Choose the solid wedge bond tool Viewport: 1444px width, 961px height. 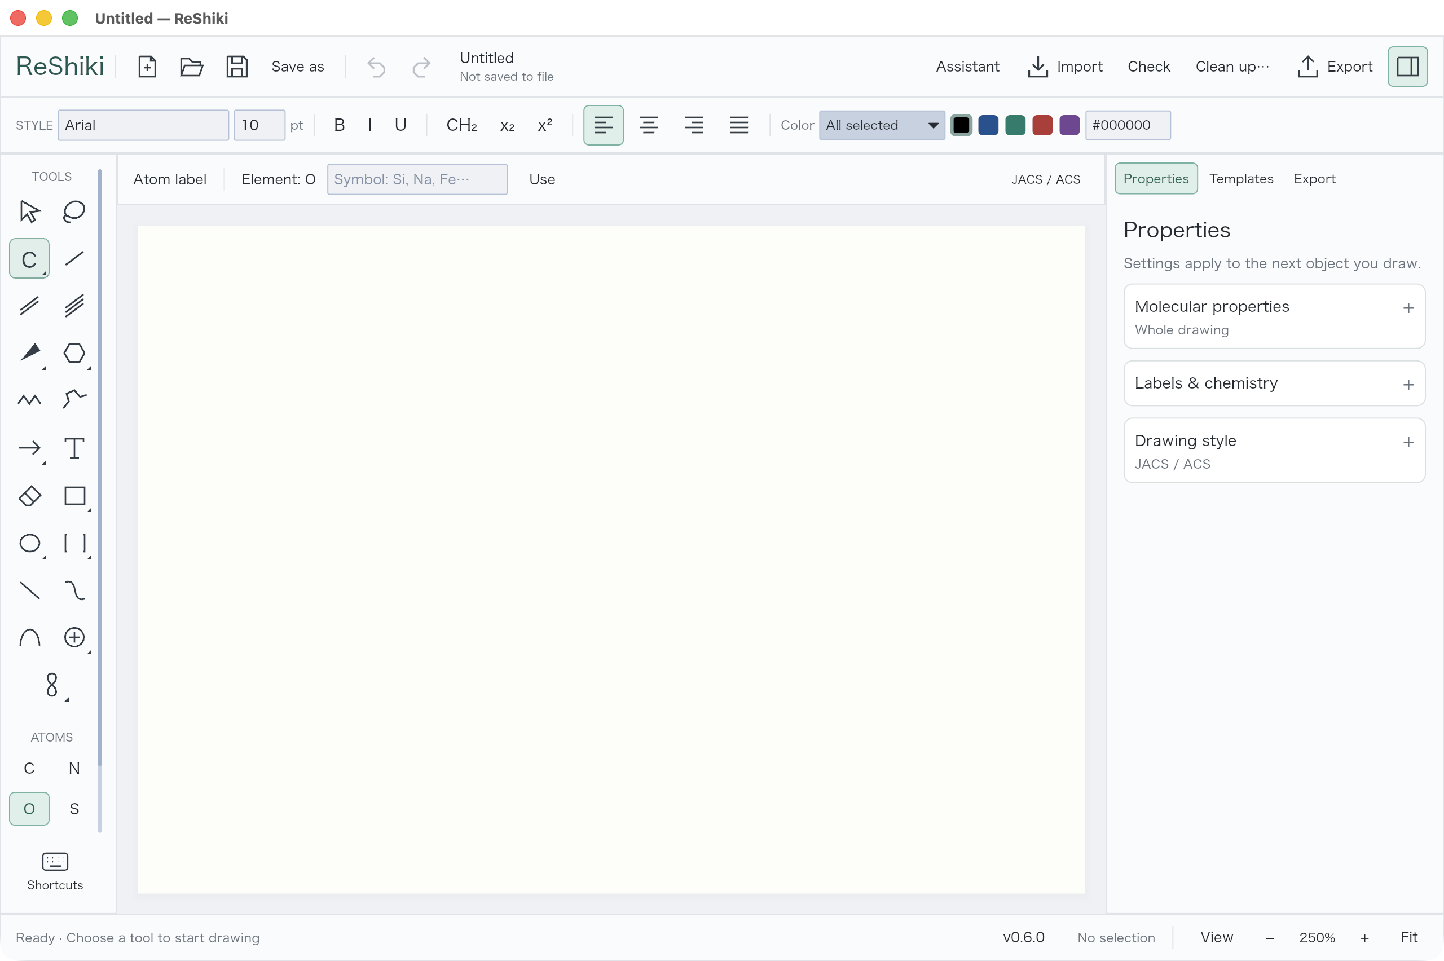point(29,353)
